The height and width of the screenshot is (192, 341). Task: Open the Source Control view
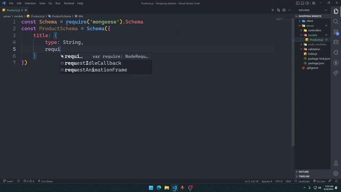click(336, 32)
